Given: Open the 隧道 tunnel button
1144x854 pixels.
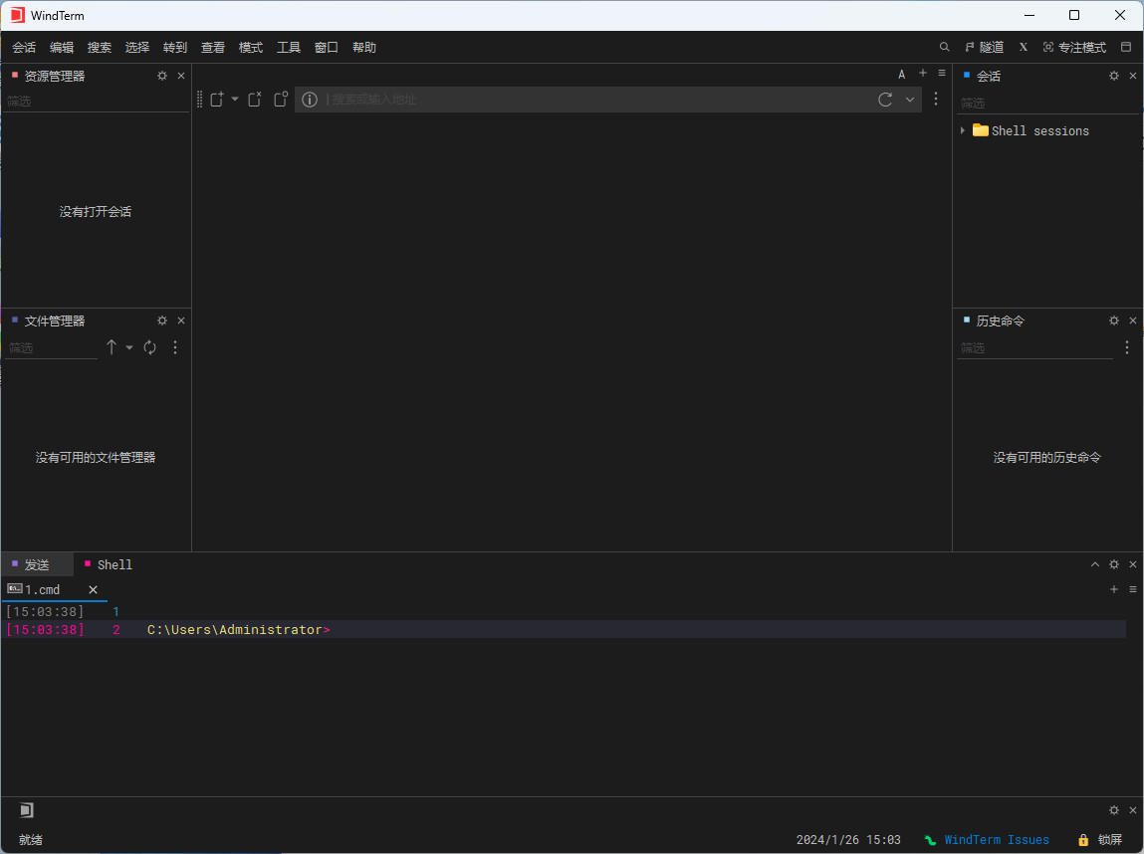Looking at the screenshot, I should pos(985,48).
